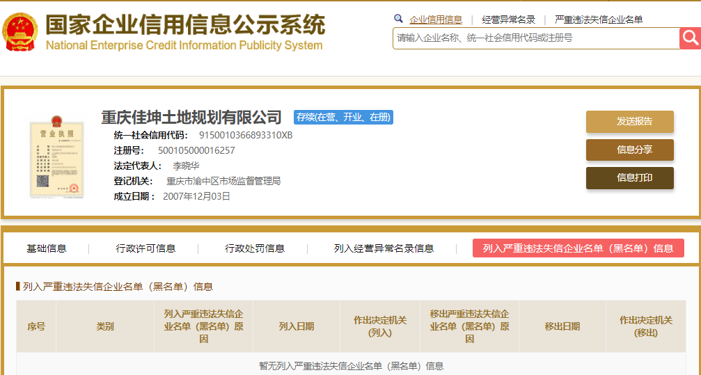Click the legal representative name 李晓华

pyautogui.click(x=186, y=166)
